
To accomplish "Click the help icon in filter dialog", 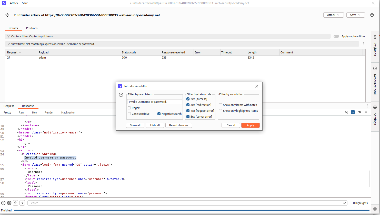I will tap(121, 95).
